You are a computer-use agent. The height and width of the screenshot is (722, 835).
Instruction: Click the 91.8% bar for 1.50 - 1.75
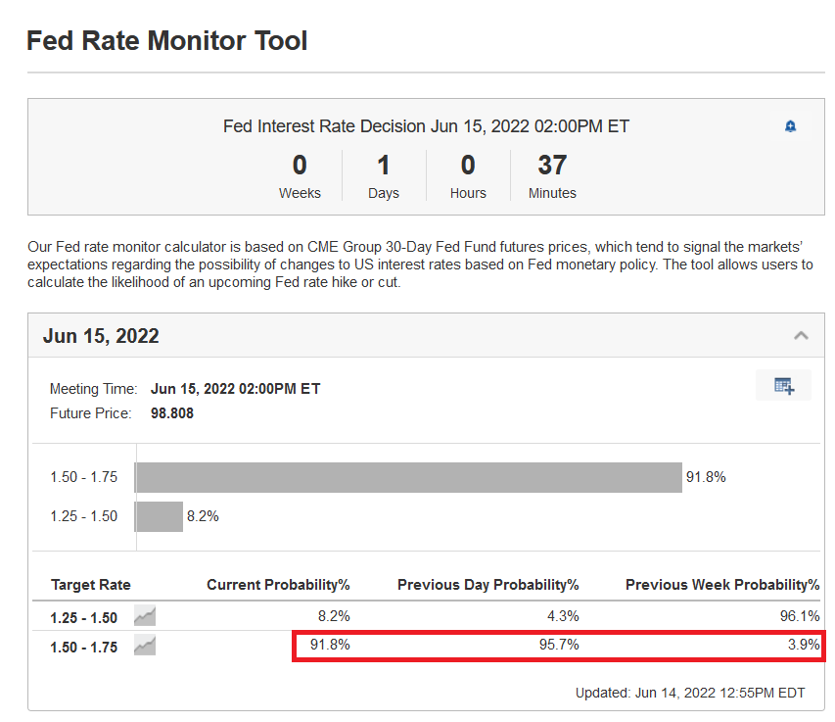tap(408, 477)
